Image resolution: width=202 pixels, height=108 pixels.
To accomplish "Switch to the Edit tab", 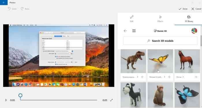I will coord(132,19).
